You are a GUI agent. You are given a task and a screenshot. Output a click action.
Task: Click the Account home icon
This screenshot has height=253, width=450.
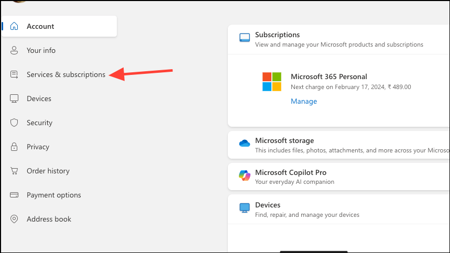[14, 26]
